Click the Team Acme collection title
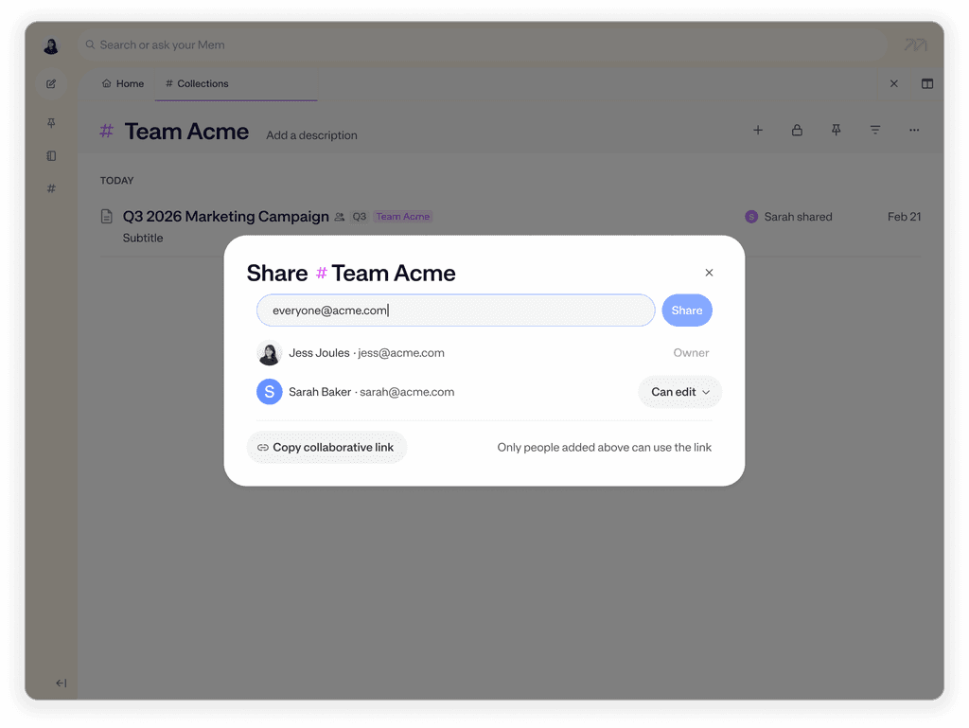Viewport: 969px width, 728px height. tap(186, 132)
